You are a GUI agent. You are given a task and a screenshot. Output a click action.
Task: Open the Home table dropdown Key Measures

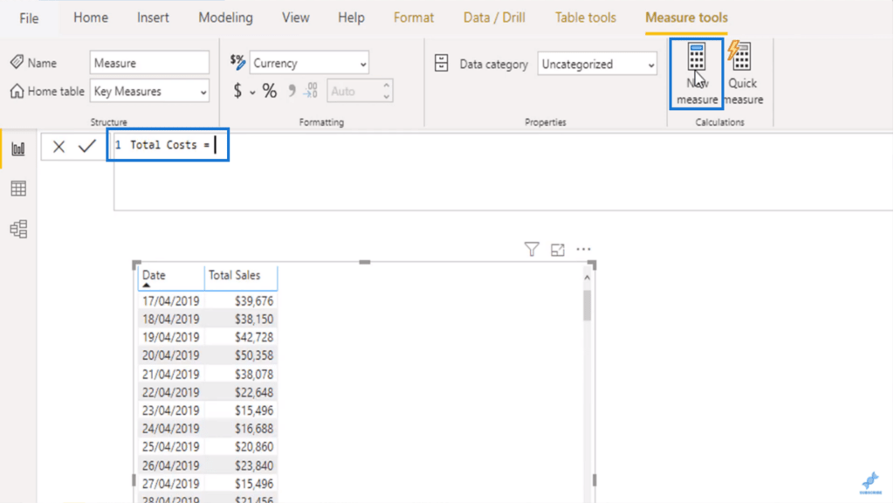coord(149,91)
